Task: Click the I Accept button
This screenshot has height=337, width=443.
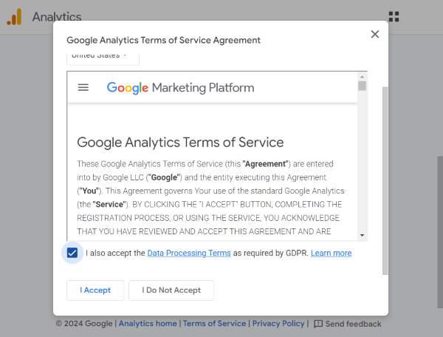Action: 95,290
